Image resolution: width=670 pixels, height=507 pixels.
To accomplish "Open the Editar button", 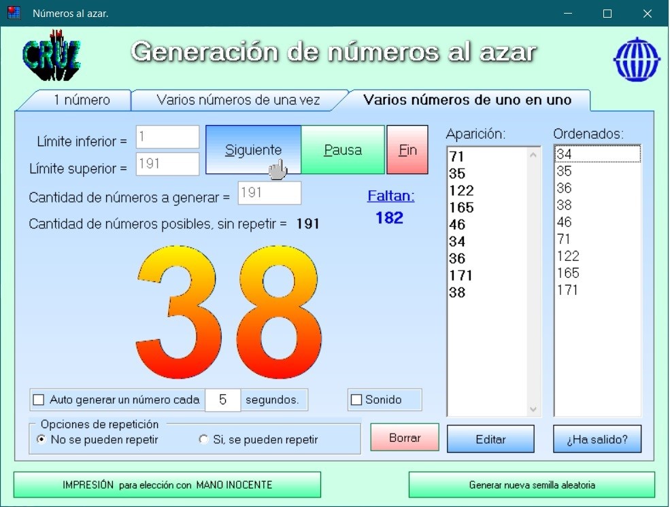I will tap(490, 439).
